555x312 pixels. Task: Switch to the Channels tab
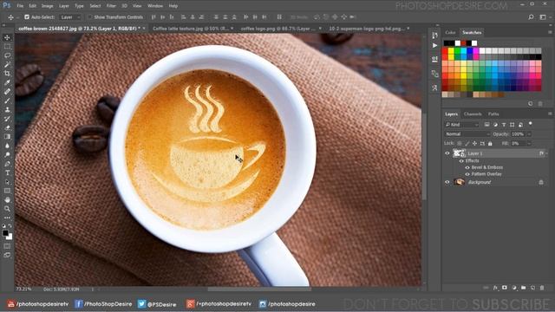[x=473, y=114]
